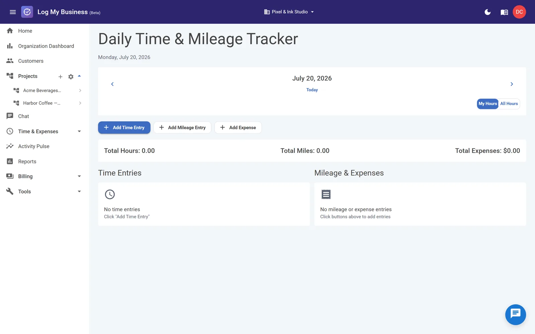Collapse the Projects list arrow
This screenshot has height=334, width=535.
79,76
